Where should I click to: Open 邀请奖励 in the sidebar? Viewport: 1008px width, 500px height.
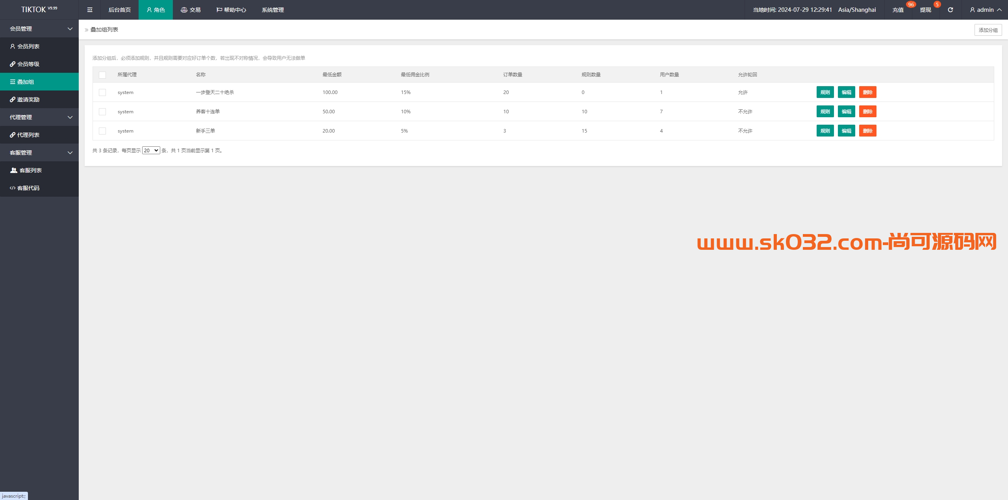(39, 100)
